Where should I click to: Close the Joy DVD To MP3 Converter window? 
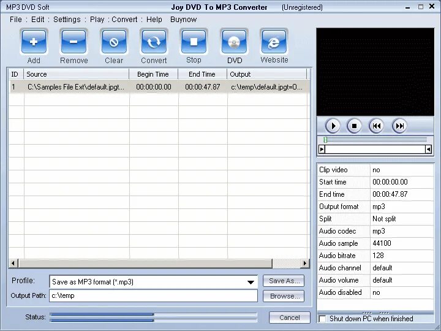click(432, 7)
